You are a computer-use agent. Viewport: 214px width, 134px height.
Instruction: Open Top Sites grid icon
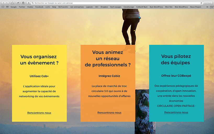(x=7, y=7)
